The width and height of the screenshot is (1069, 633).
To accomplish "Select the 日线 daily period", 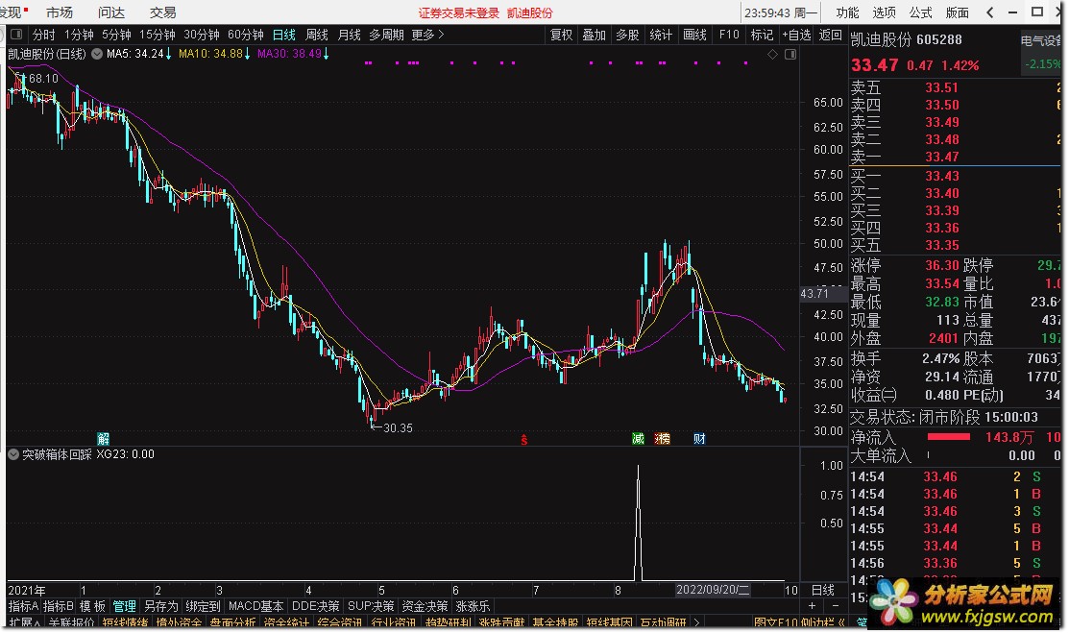I will click(x=284, y=35).
